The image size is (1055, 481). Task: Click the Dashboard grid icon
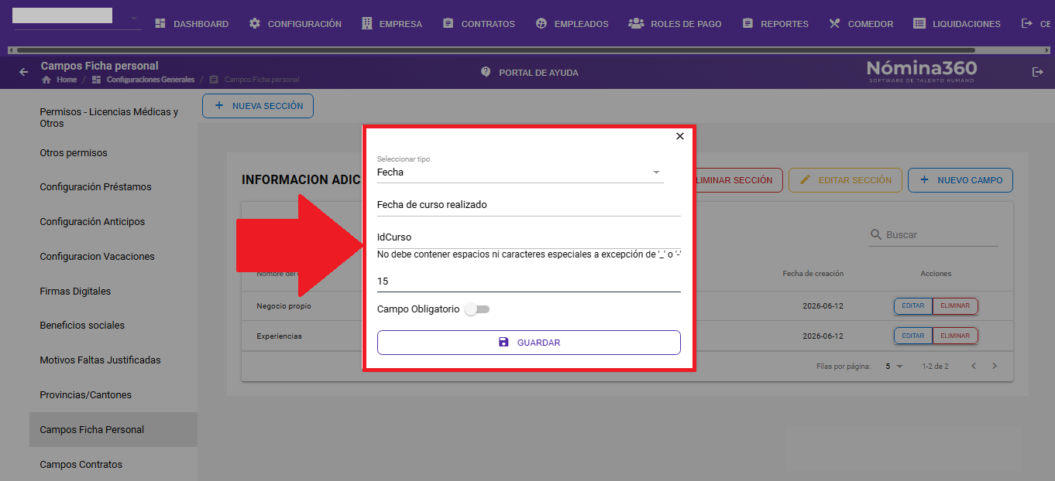160,24
